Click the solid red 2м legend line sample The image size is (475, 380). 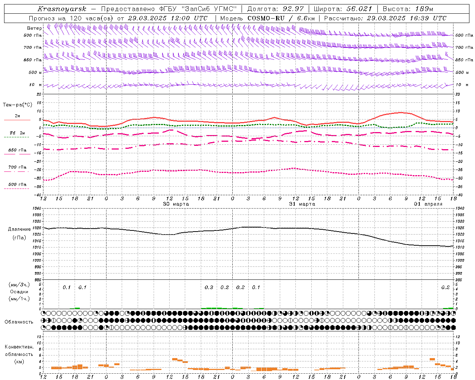[x=17, y=120]
